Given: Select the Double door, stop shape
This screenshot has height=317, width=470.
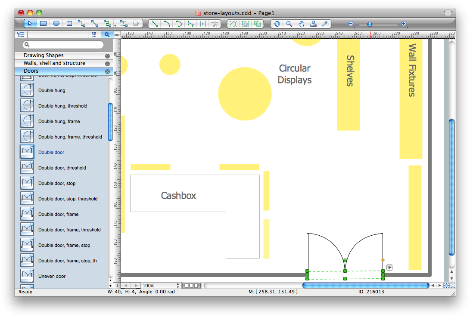Looking at the screenshot, I should 27,183.
